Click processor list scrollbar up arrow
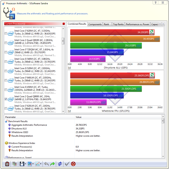 [x=63, y=28]
